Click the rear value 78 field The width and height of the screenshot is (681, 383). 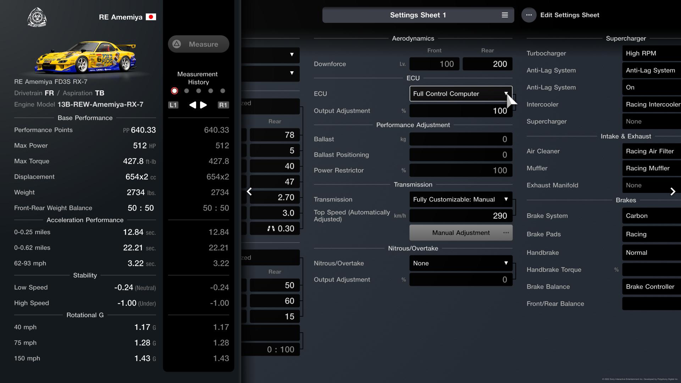pos(275,135)
